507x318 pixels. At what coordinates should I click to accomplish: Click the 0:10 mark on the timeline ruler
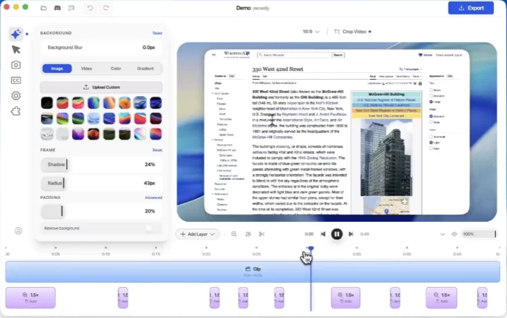click(x=106, y=254)
